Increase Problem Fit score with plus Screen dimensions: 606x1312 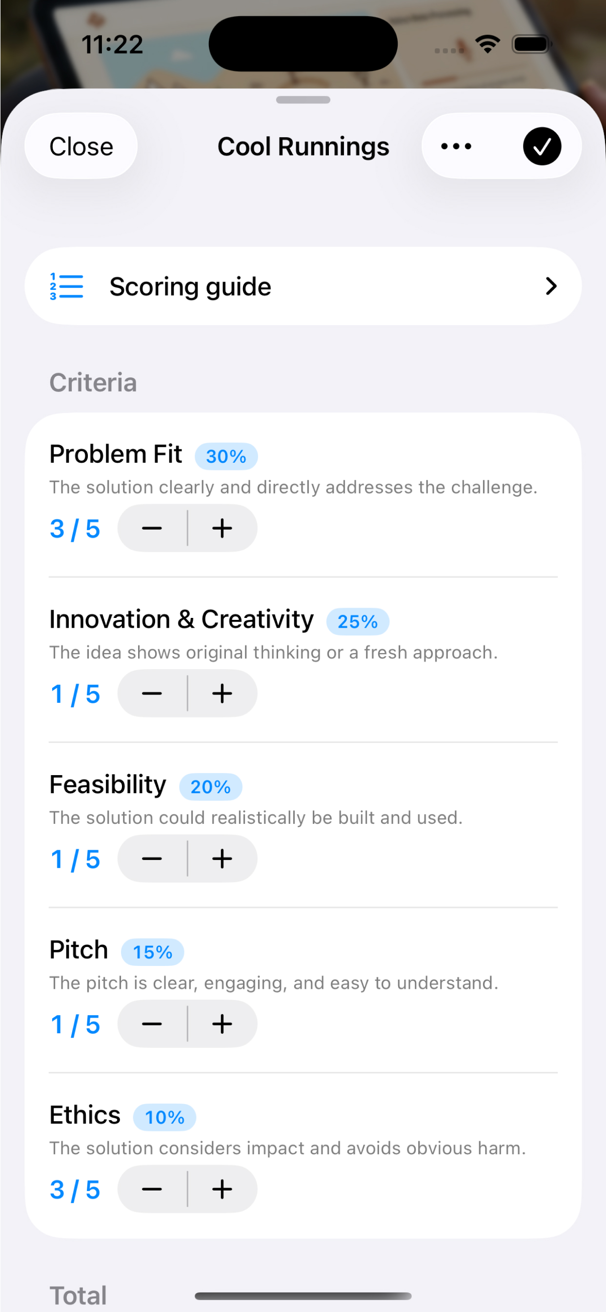pyautogui.click(x=222, y=528)
